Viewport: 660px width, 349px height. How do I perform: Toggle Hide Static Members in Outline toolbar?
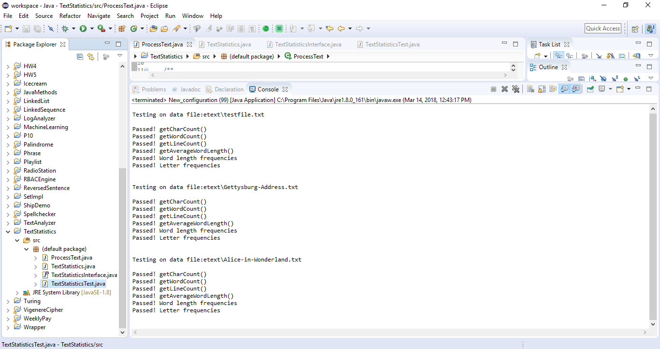[615, 79]
